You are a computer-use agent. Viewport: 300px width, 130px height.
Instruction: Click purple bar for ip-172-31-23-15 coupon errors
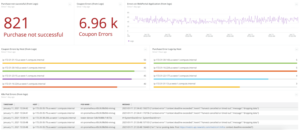click(x=67, y=79)
